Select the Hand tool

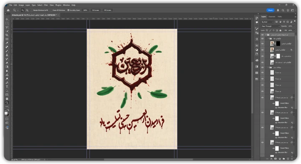[7, 98]
